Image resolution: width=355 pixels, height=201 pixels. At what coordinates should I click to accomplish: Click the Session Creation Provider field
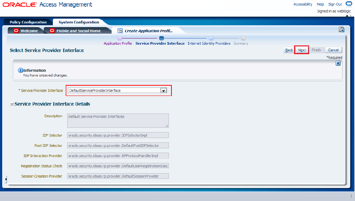point(118,176)
